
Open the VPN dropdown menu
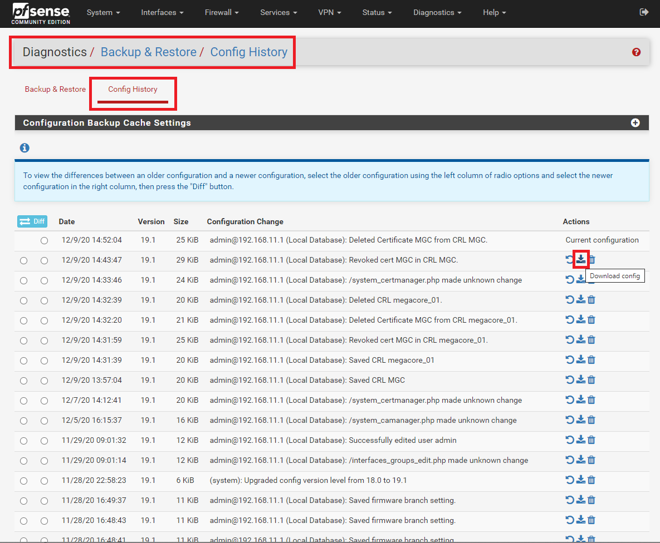pos(330,12)
